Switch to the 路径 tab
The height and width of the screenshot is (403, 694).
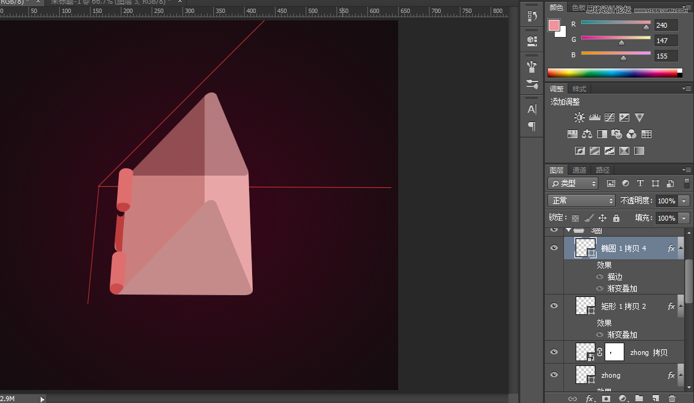[602, 170]
